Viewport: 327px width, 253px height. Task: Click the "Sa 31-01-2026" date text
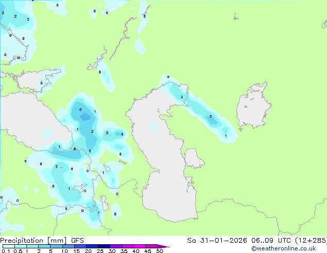pos(217,241)
